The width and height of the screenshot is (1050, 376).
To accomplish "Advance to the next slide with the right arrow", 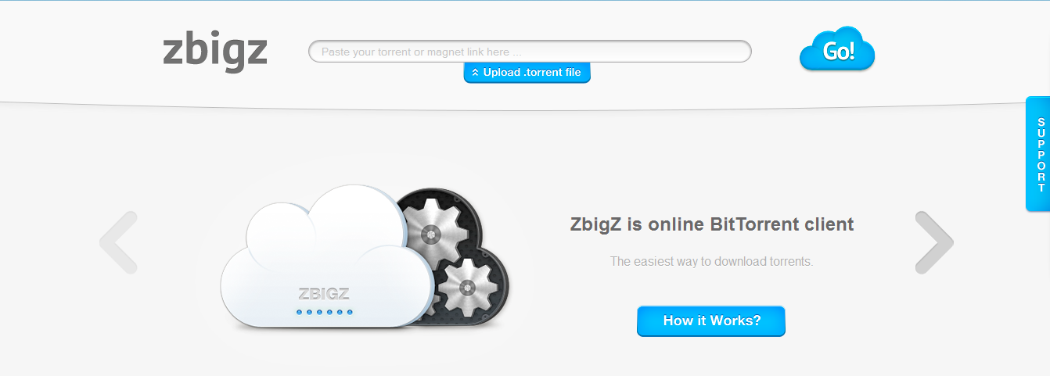I will click(x=934, y=242).
